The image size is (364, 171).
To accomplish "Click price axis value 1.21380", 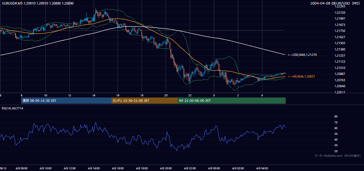I will click(x=340, y=49).
